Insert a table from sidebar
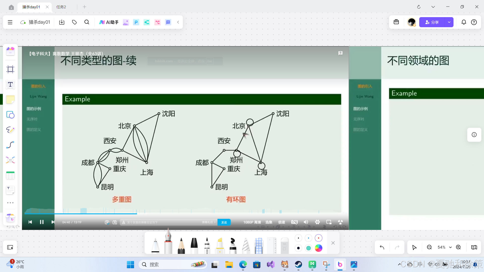This screenshot has height=272, width=484. (x=10, y=175)
